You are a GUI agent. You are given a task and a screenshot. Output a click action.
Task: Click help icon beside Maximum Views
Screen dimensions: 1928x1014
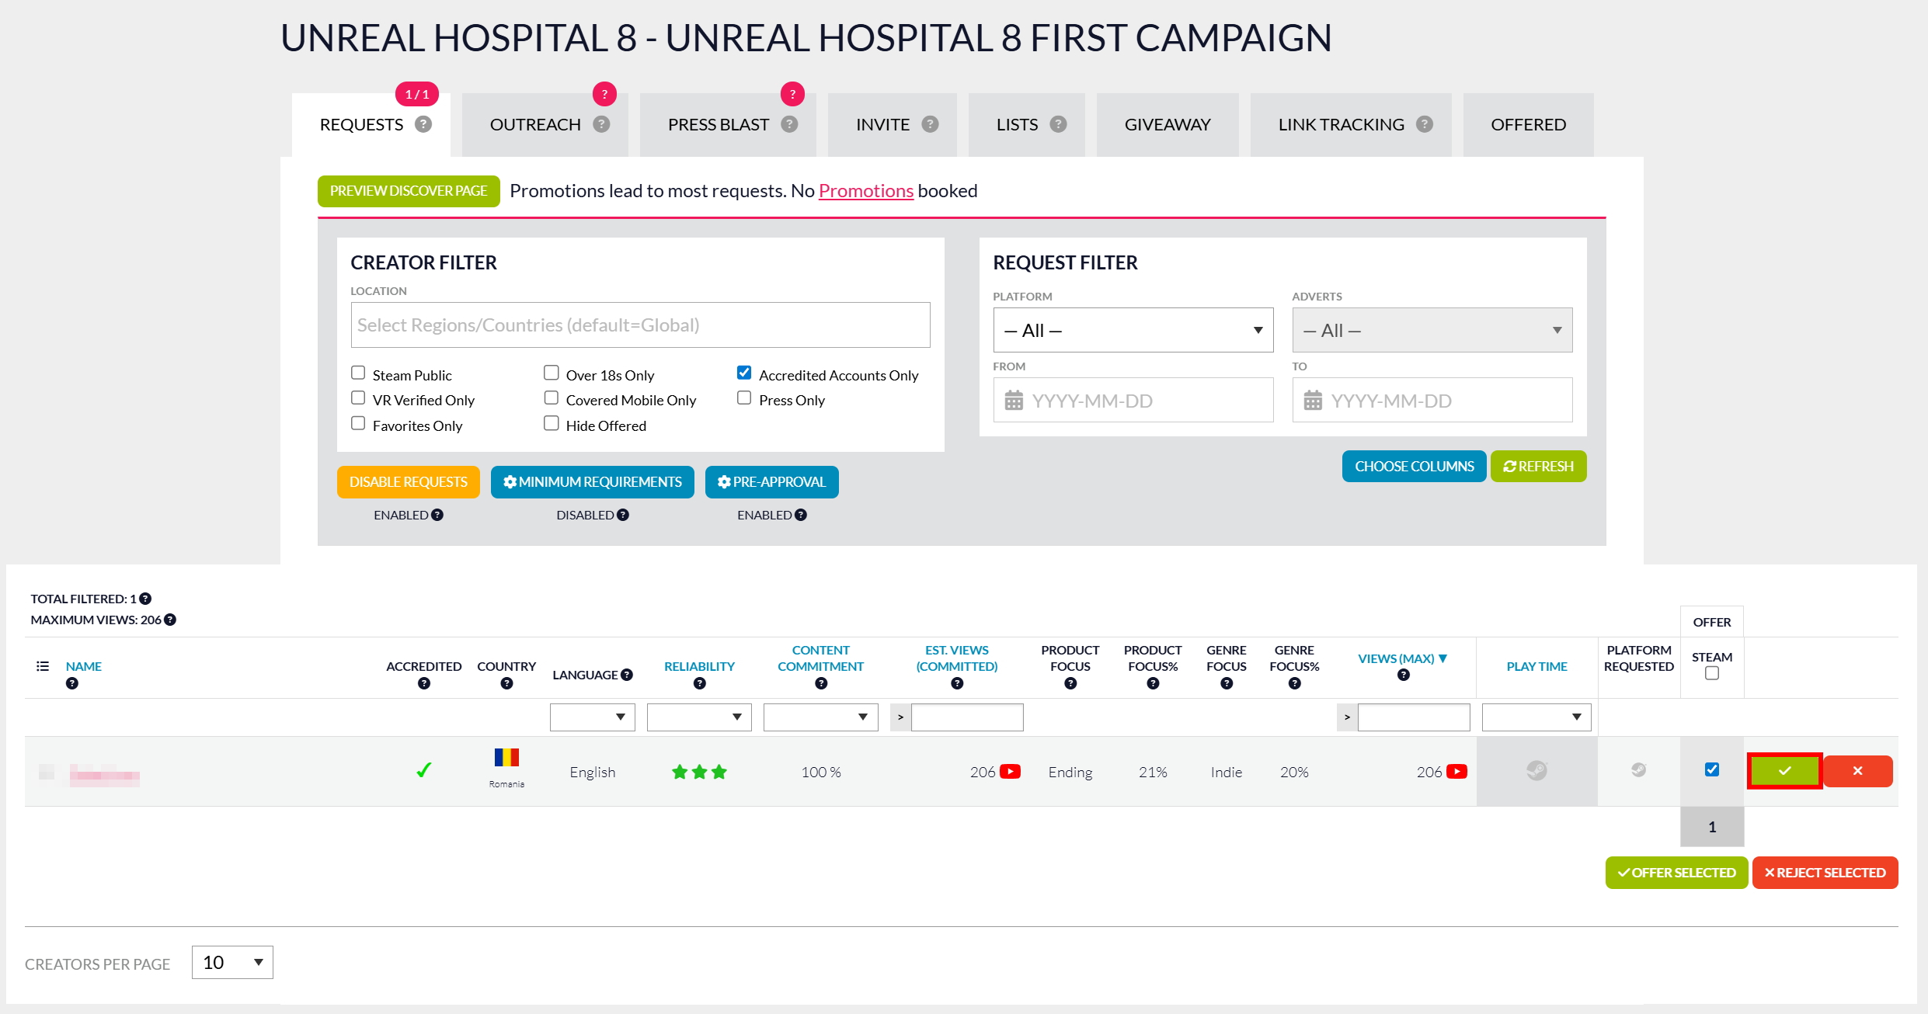click(170, 620)
